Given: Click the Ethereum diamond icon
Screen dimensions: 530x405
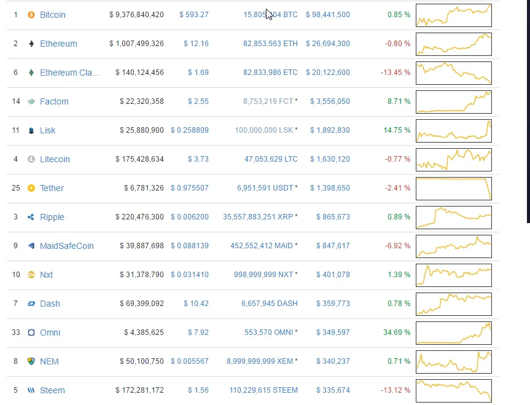Looking at the screenshot, I should [31, 44].
